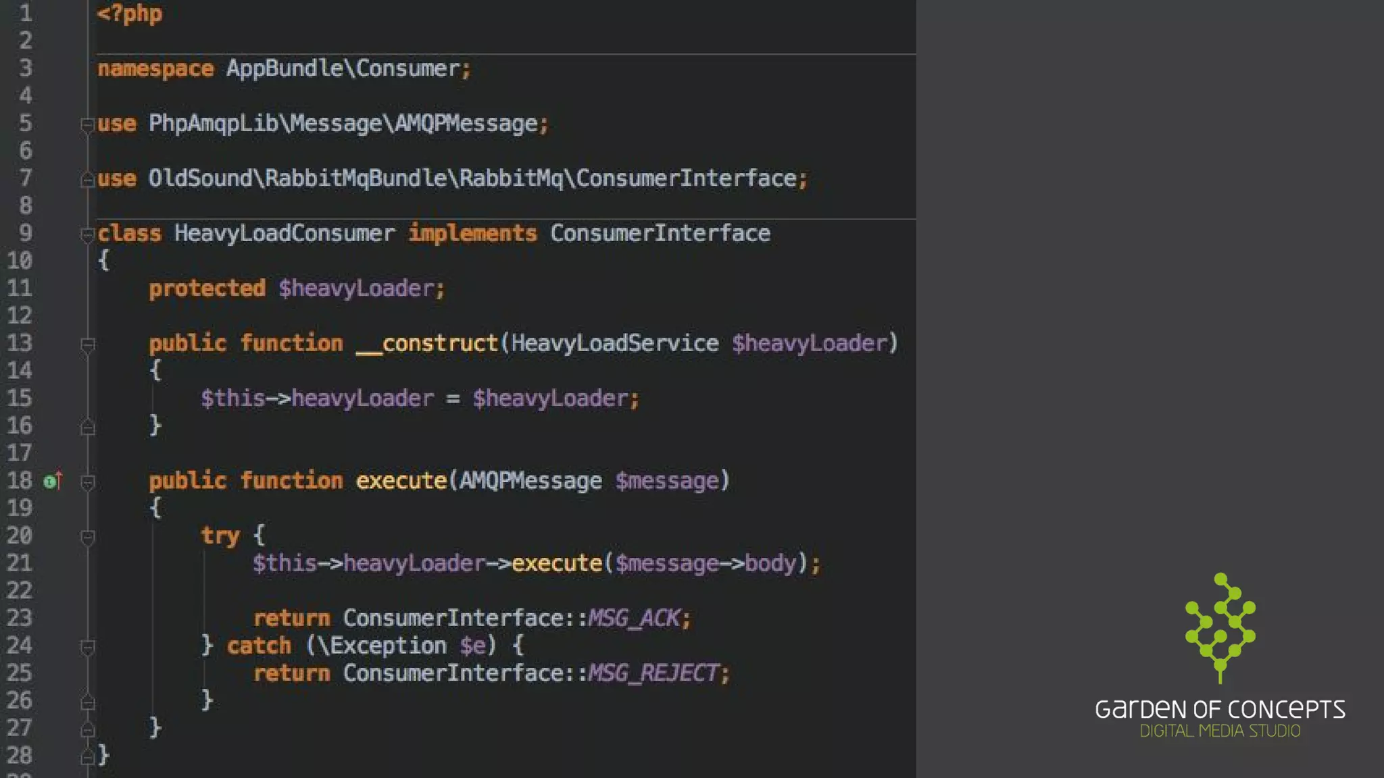Screen dimensions: 1384x778
Task: Click ConsumerInterface after the implements keyword
Action: click(x=660, y=234)
